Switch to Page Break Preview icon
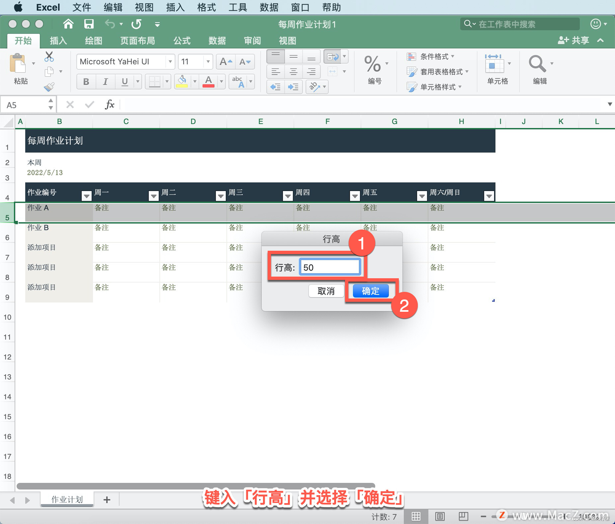The image size is (615, 524). pyautogui.click(x=463, y=516)
